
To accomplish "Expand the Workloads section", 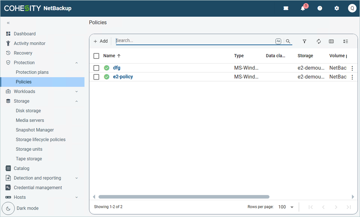I will tap(76, 92).
